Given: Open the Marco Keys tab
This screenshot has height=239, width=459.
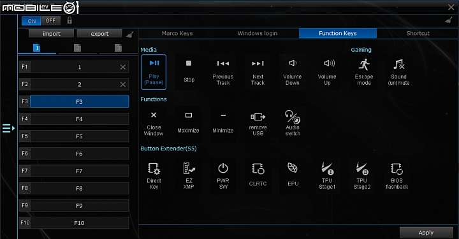Looking at the screenshot, I should (177, 33).
